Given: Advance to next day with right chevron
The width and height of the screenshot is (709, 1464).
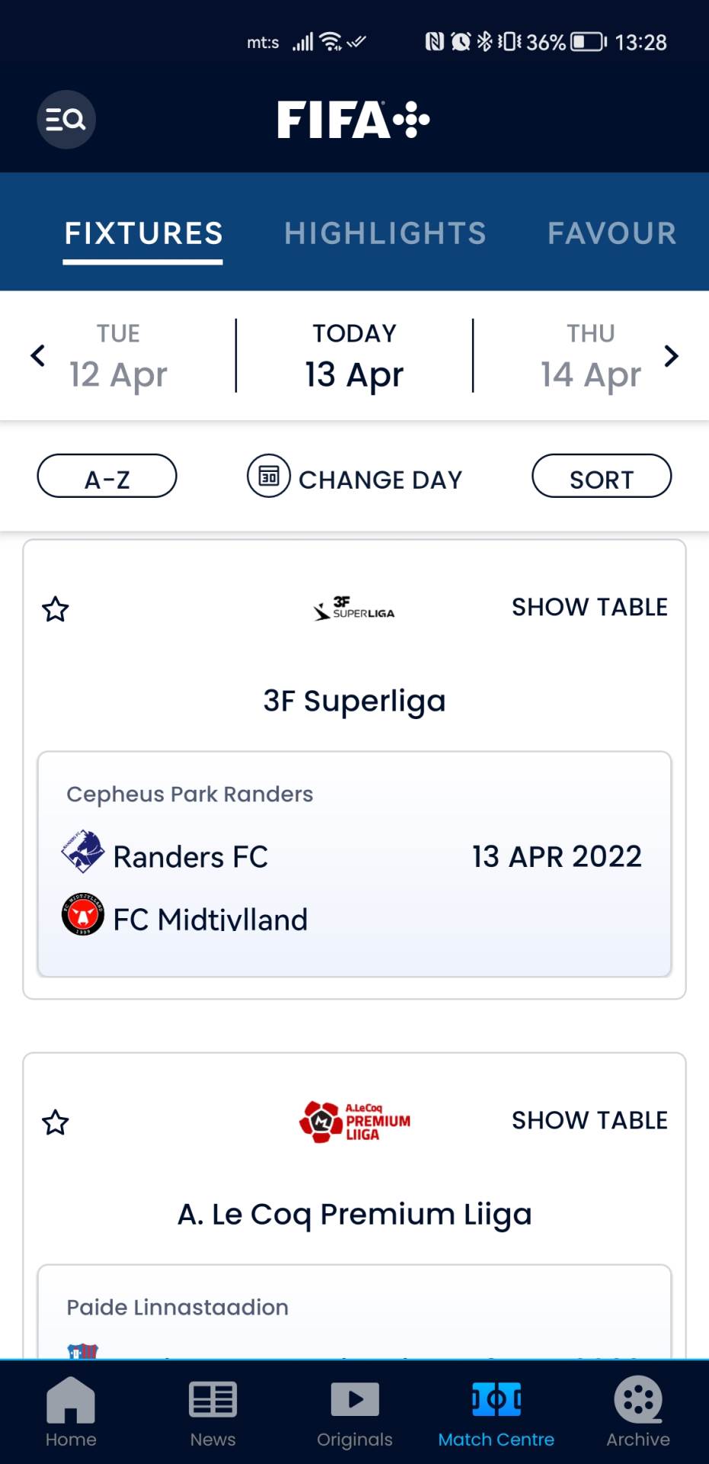Looking at the screenshot, I should click(x=671, y=355).
